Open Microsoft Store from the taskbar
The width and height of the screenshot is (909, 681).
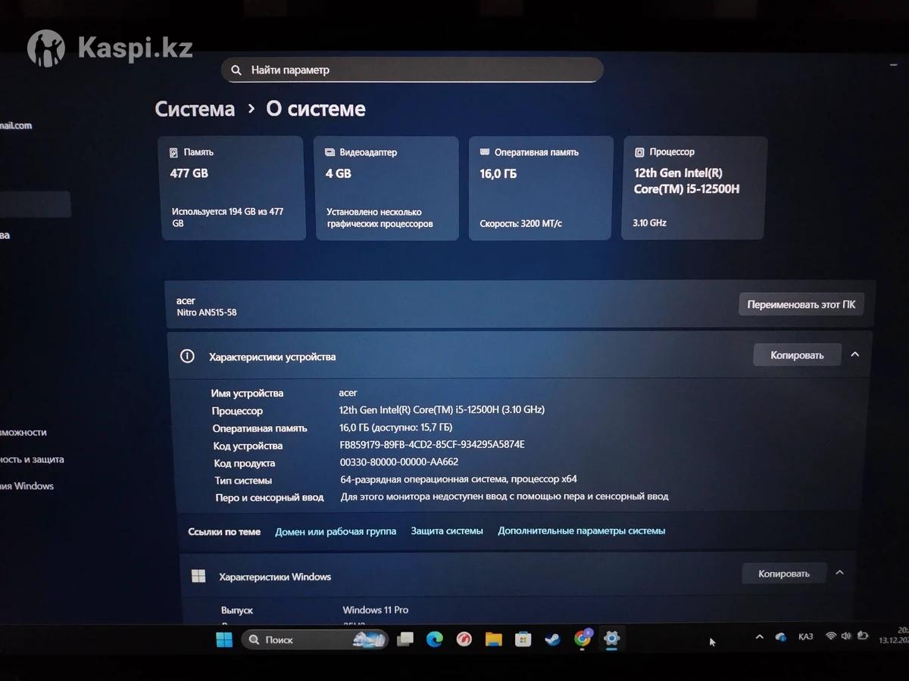pyautogui.click(x=523, y=639)
